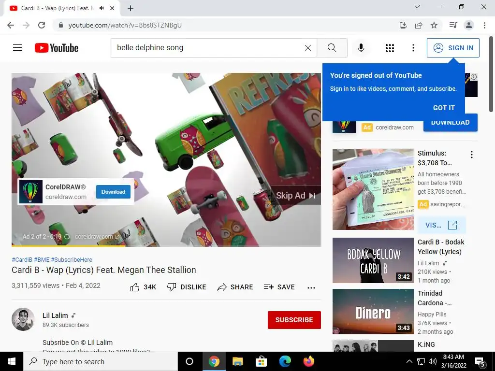Click the SIGN IN button
The width and height of the screenshot is (495, 371).
[x=453, y=48]
